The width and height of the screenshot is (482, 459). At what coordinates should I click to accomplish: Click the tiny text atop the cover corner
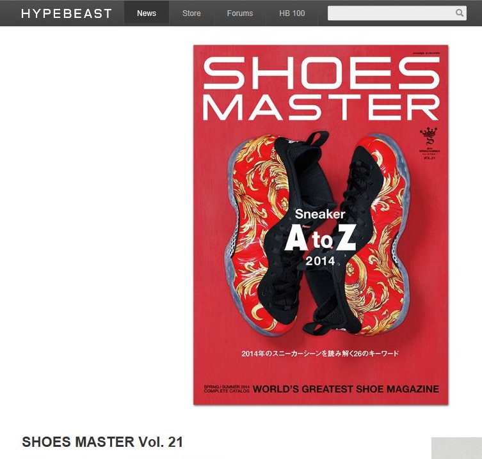[x=426, y=53]
